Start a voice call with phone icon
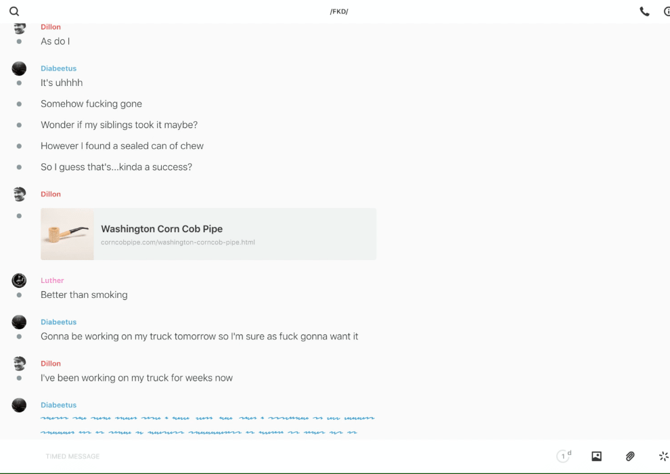 pyautogui.click(x=644, y=12)
